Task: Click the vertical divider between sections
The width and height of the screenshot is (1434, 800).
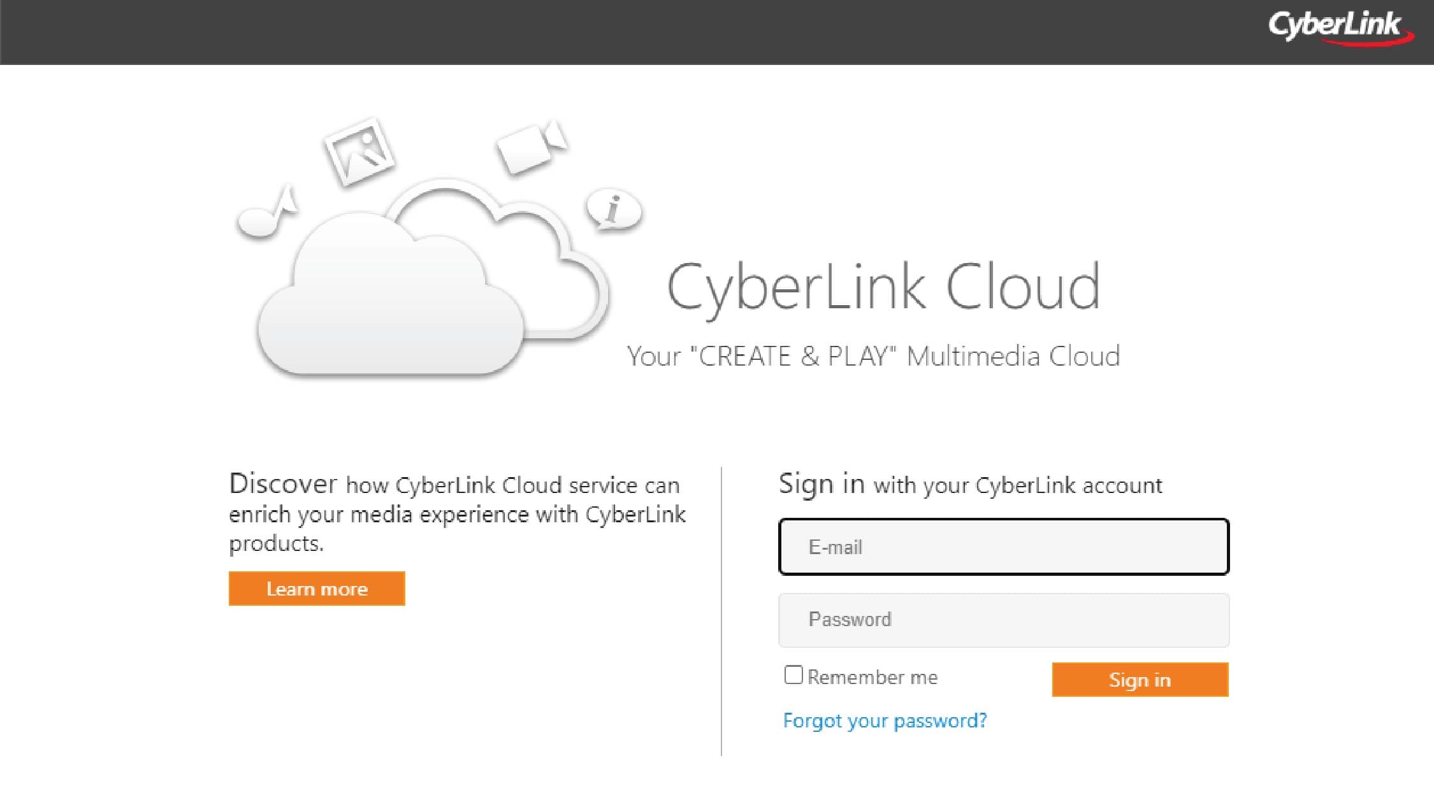Action: click(721, 611)
